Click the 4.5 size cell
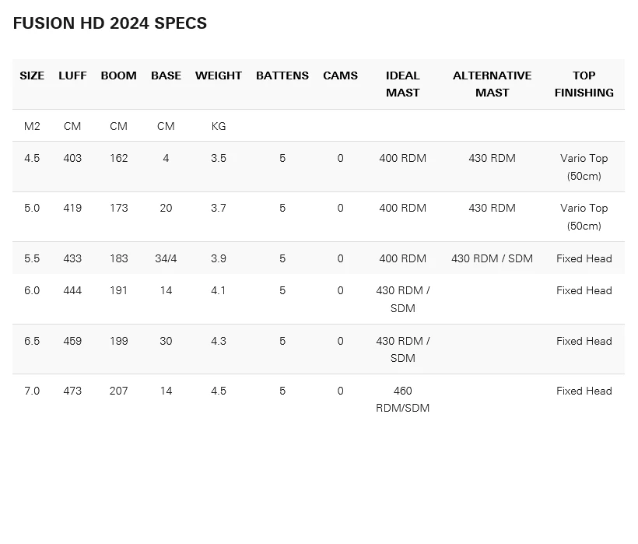 32,158
